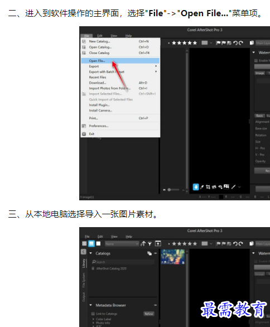Click Open File in the File menu
The height and width of the screenshot is (327, 270).
120,61
